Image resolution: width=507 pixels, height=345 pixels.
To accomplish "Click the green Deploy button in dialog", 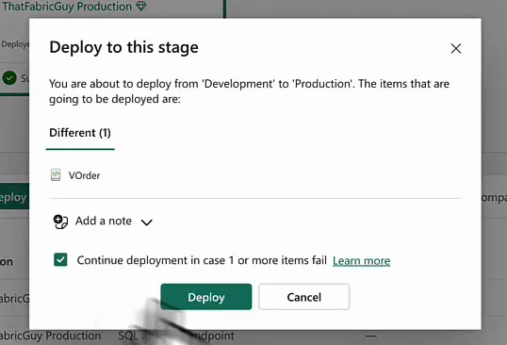I will (x=206, y=297).
